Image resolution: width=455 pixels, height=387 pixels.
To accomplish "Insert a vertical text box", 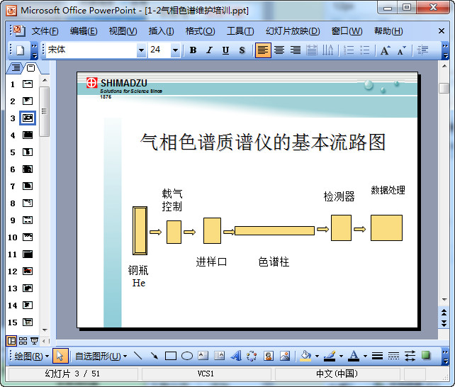I will 220,356.
